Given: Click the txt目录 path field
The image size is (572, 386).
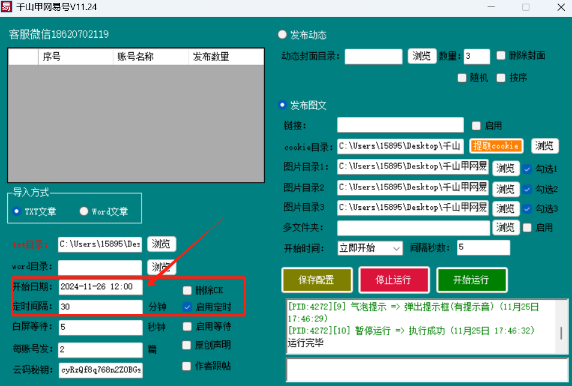Looking at the screenshot, I should point(100,245).
